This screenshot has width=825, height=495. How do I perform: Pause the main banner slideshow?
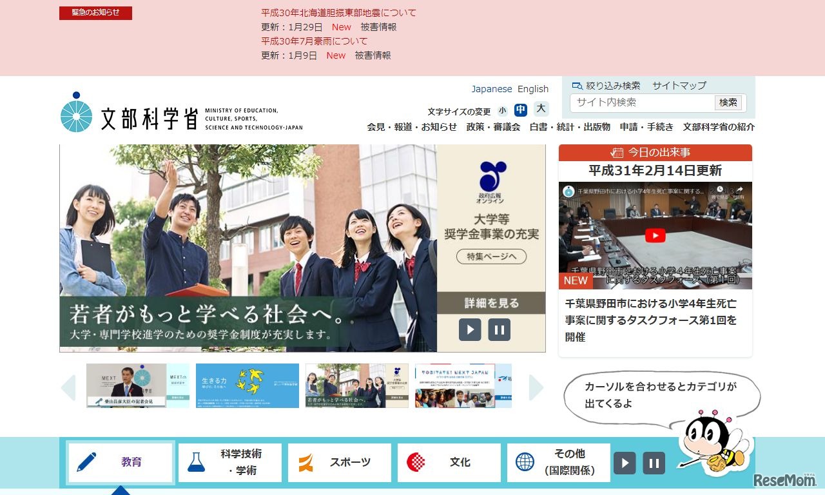(500, 329)
